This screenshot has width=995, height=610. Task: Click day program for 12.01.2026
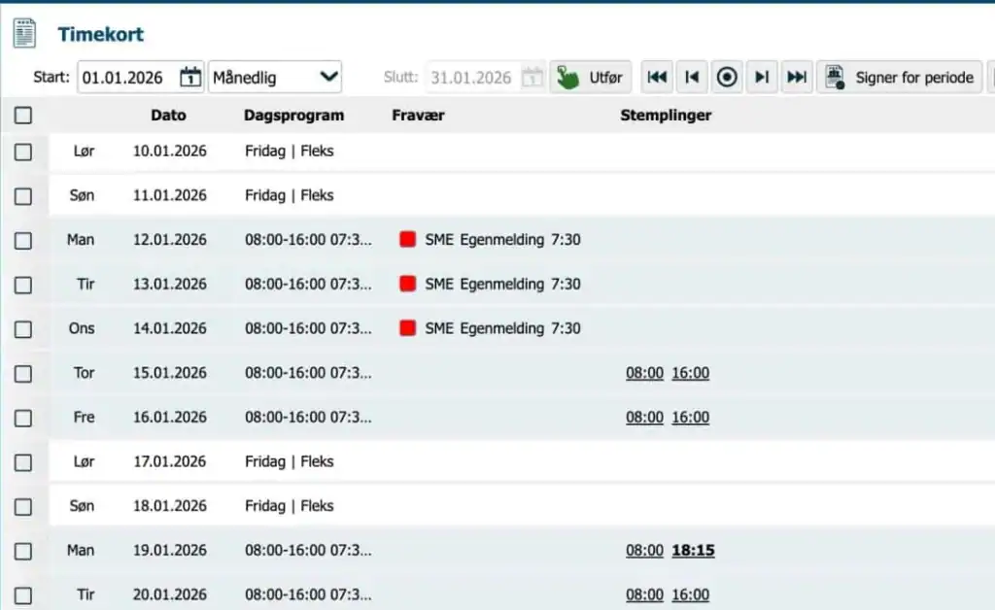pos(308,240)
